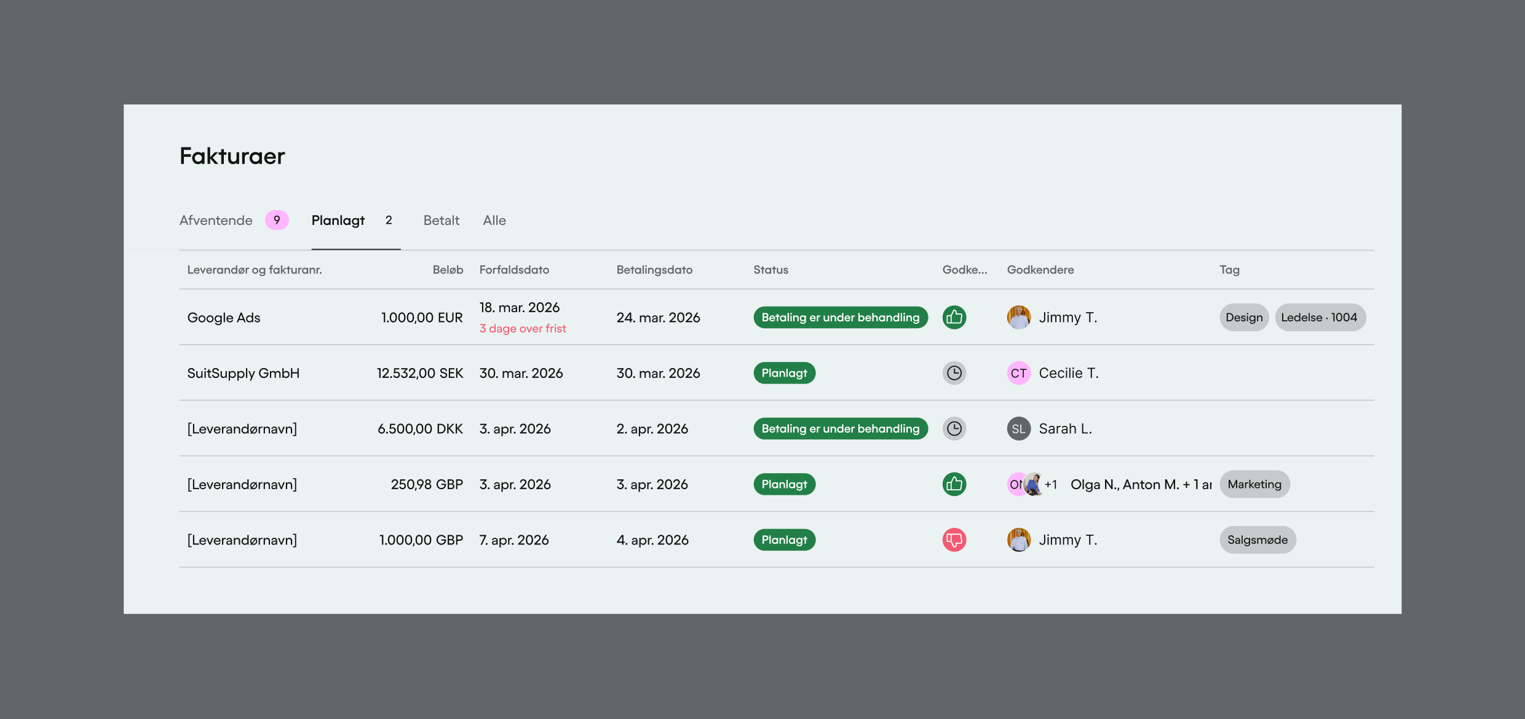Sort by Forfaldsdato column header
Viewport: 1525px width, 719px height.
pyautogui.click(x=514, y=270)
